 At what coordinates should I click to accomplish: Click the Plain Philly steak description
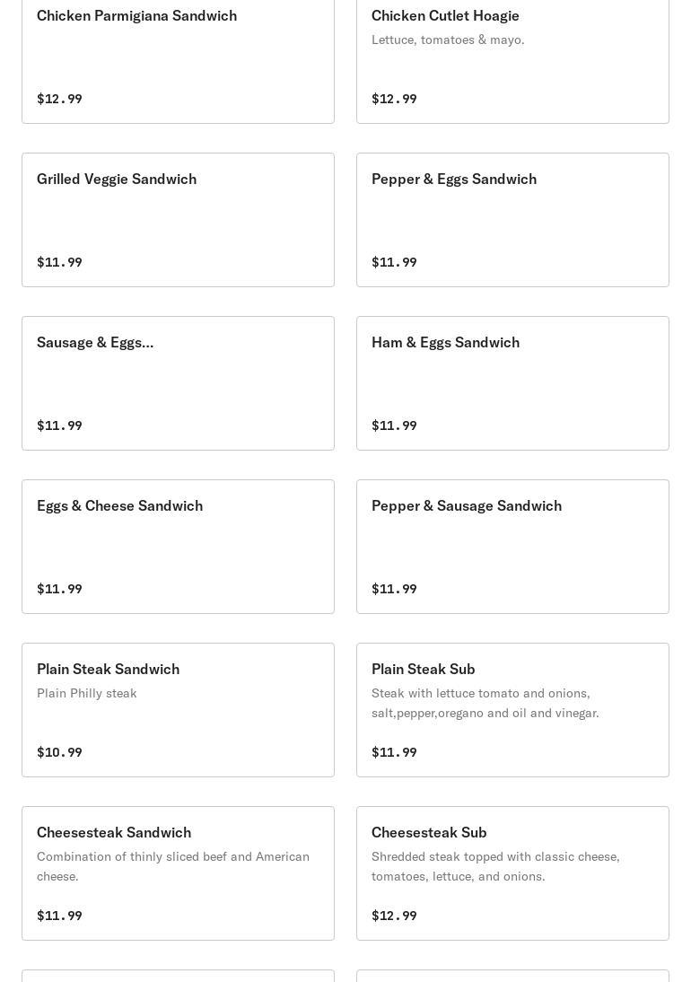tap(87, 694)
